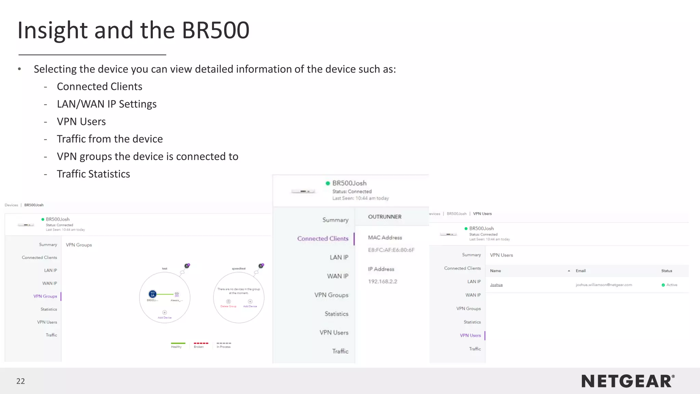This screenshot has width=700, height=394.
Task: Open Connected Clients in VPN Users panel sidebar
Action: pyautogui.click(x=462, y=268)
